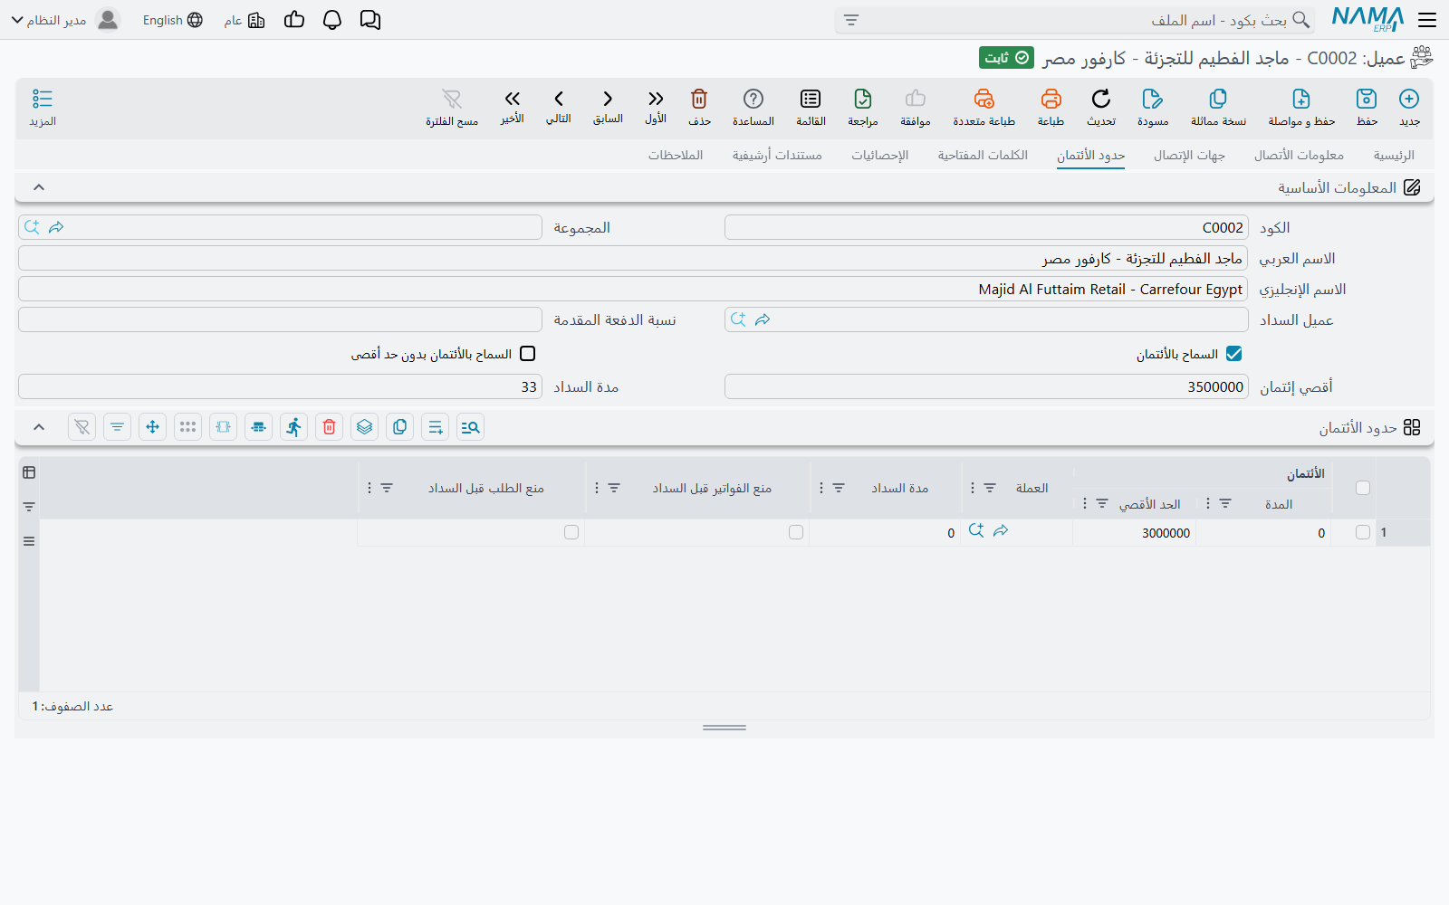This screenshot has width=1449, height=905.
Task: Go to التالي (next) record
Action: click(559, 107)
